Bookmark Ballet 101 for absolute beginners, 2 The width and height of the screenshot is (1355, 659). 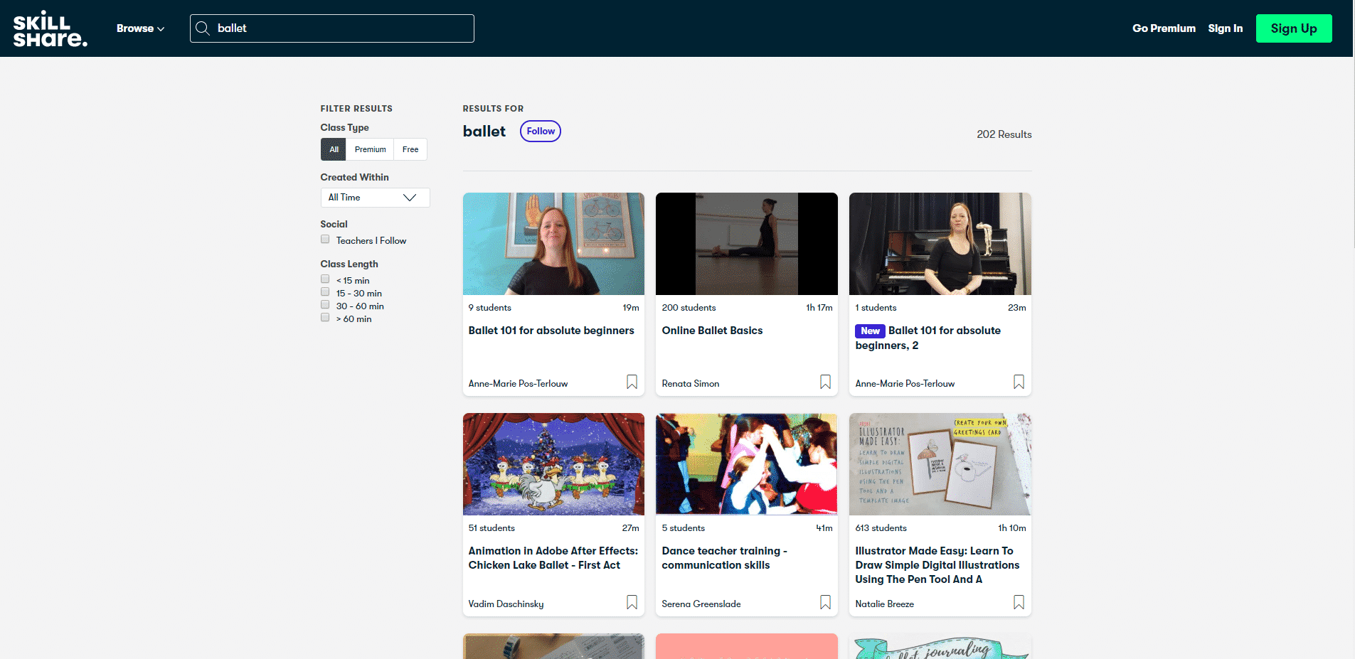(1019, 382)
